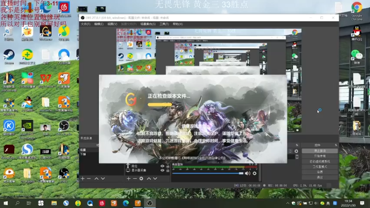
Task: Adjust the transition duration stepper arrows
Action: pos(297,157)
